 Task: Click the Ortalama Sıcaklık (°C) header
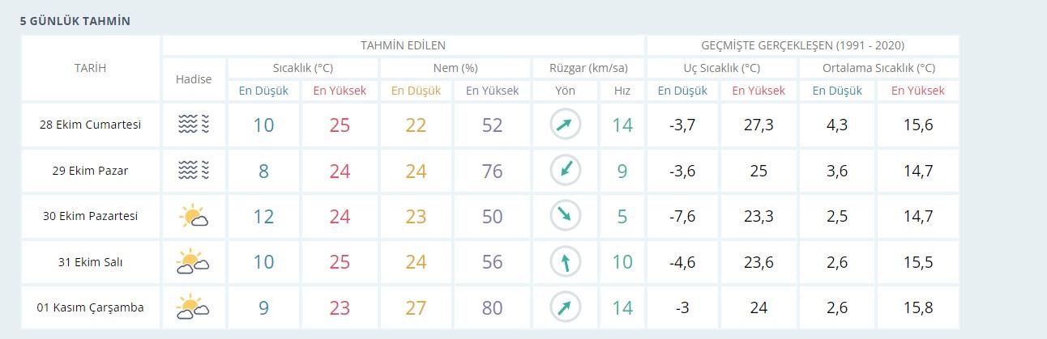click(878, 68)
